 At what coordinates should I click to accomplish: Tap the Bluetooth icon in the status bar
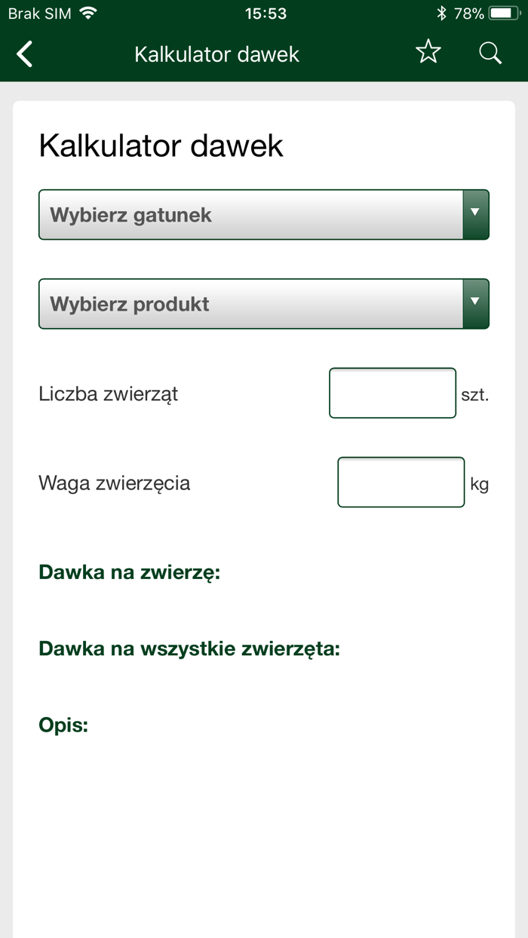[x=441, y=11]
